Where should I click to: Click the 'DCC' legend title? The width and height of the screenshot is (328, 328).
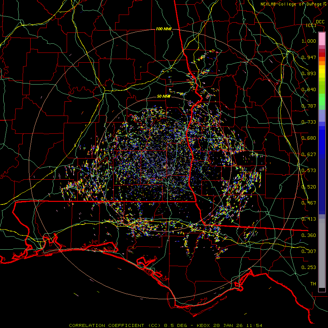pos(320,22)
